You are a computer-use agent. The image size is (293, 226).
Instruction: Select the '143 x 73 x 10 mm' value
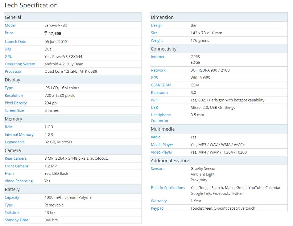click(x=206, y=33)
